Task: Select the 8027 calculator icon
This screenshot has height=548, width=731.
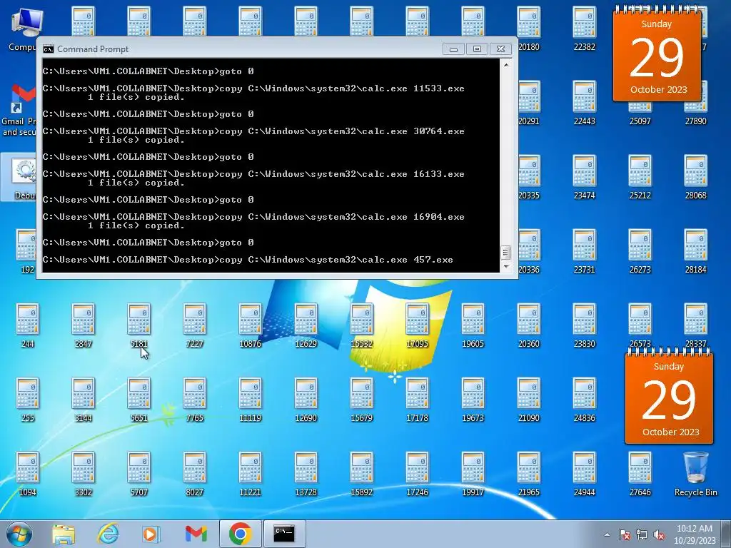Action: pyautogui.click(x=194, y=474)
